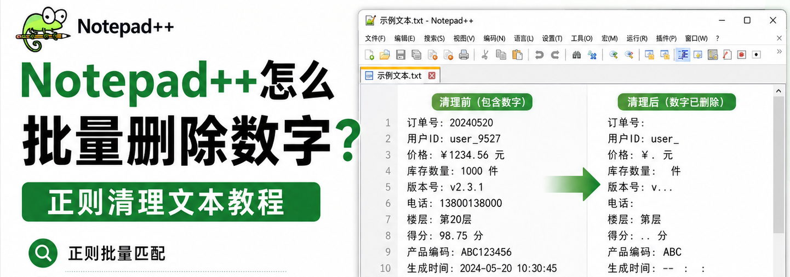Viewport: 790px width, 277px height.
Task: Open the ? help menu
Action: [718, 38]
